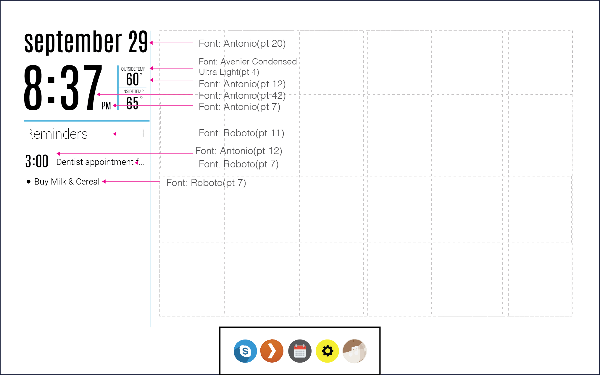Select the Reminders section heading
This screenshot has height=375, width=600.
[57, 135]
